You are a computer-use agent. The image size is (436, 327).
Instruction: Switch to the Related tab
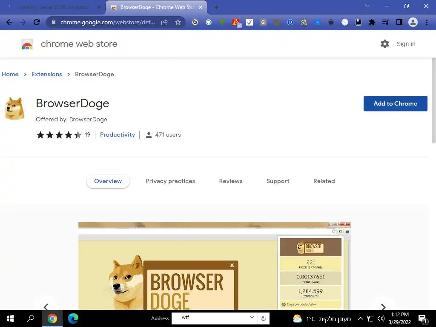(324, 181)
